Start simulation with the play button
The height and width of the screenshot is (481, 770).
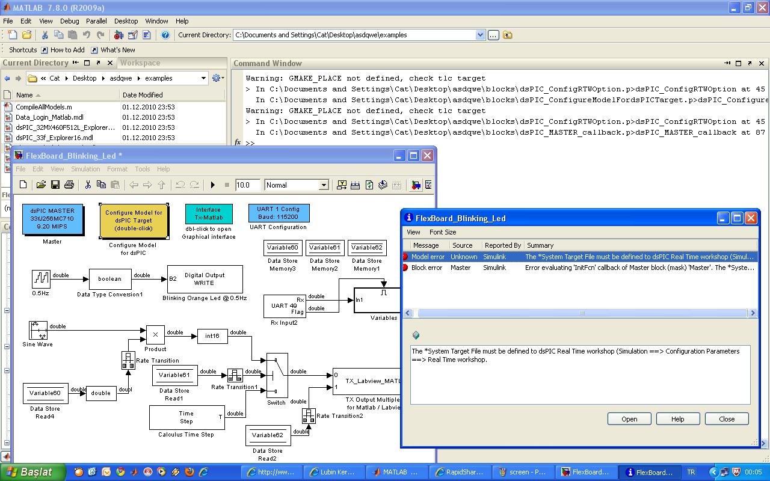pyautogui.click(x=212, y=185)
